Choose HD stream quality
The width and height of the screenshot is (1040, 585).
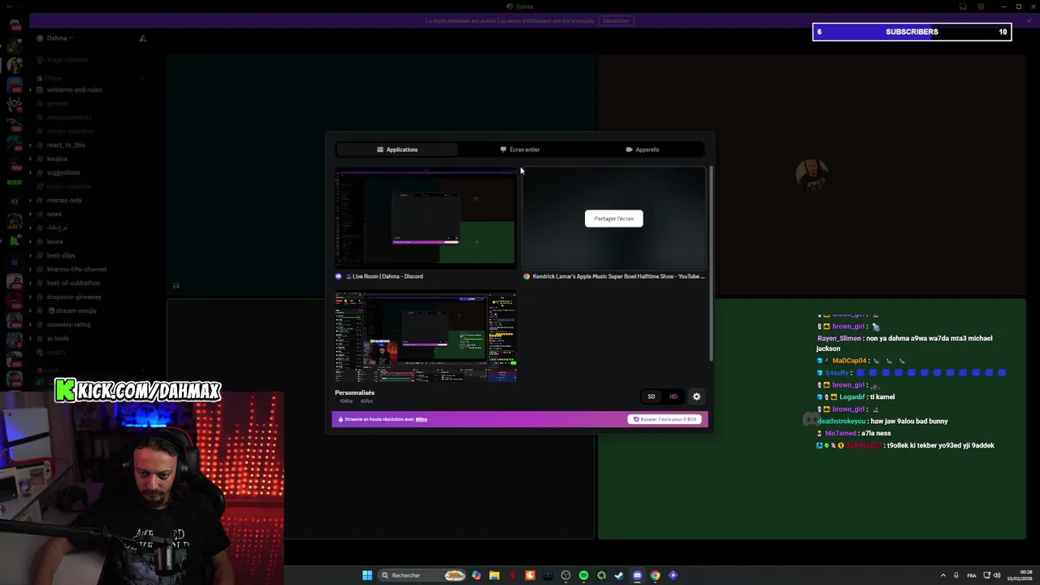click(673, 396)
